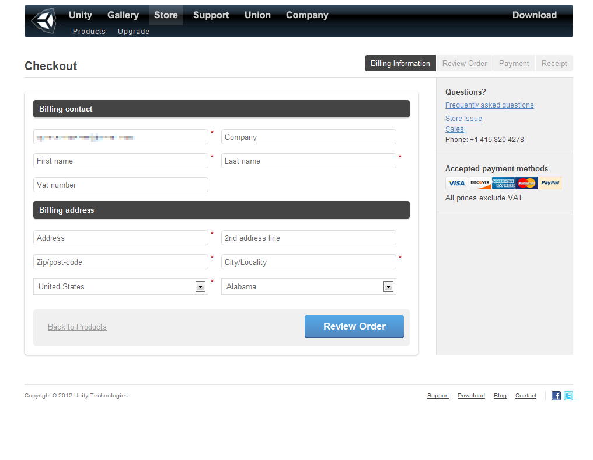Screen dimensions: 593x460
Task: Click the Visa payment card icon
Action: [456, 183]
